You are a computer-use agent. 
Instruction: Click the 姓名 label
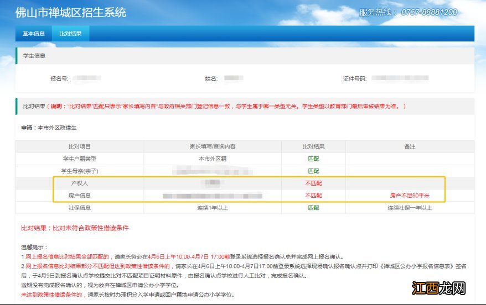tap(211, 78)
